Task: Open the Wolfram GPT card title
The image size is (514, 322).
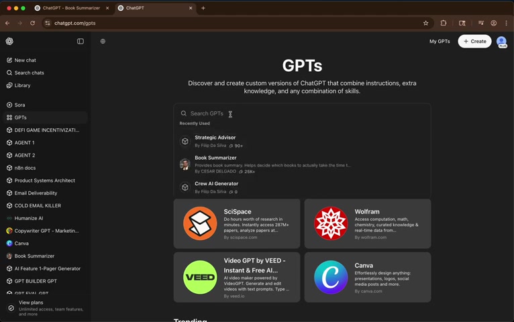Action: pos(367,211)
